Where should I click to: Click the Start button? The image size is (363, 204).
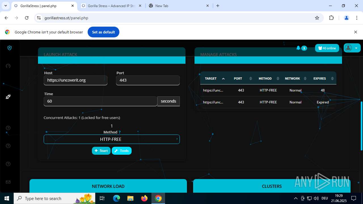click(x=101, y=151)
